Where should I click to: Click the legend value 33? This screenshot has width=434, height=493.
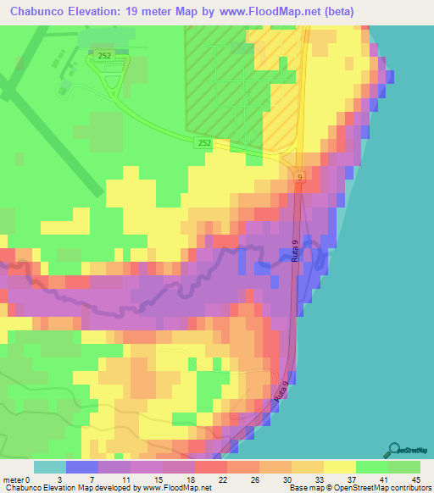(x=320, y=480)
